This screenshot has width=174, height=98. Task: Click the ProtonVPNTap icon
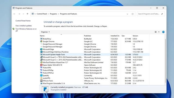coord(41,70)
